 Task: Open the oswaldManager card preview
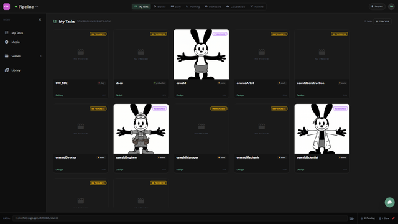(201, 129)
